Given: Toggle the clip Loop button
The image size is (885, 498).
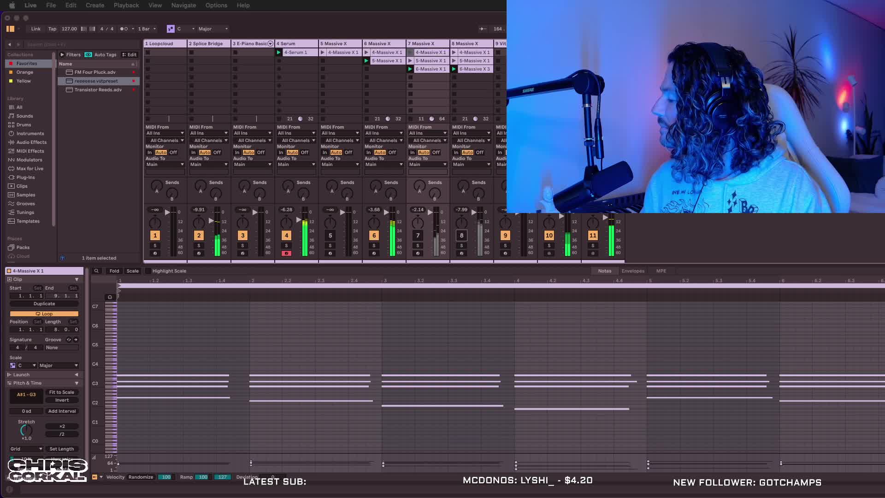Looking at the screenshot, I should (44, 314).
